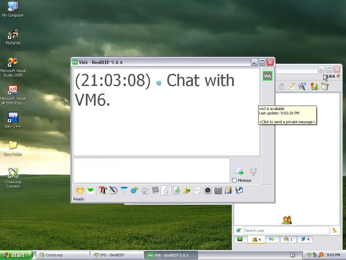
Task: Click the Search user field
Action: click(287, 230)
